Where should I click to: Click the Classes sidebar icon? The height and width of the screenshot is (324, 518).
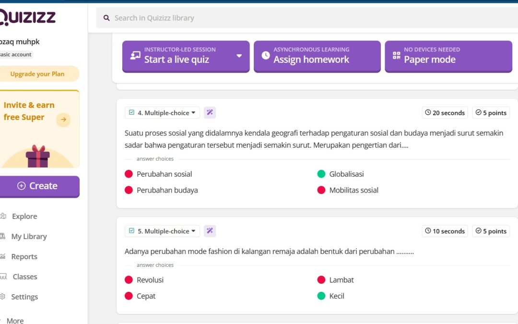pos(3,276)
